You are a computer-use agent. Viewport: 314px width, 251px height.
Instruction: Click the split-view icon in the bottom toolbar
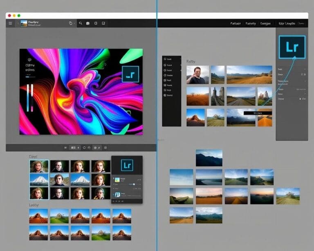click(73, 148)
